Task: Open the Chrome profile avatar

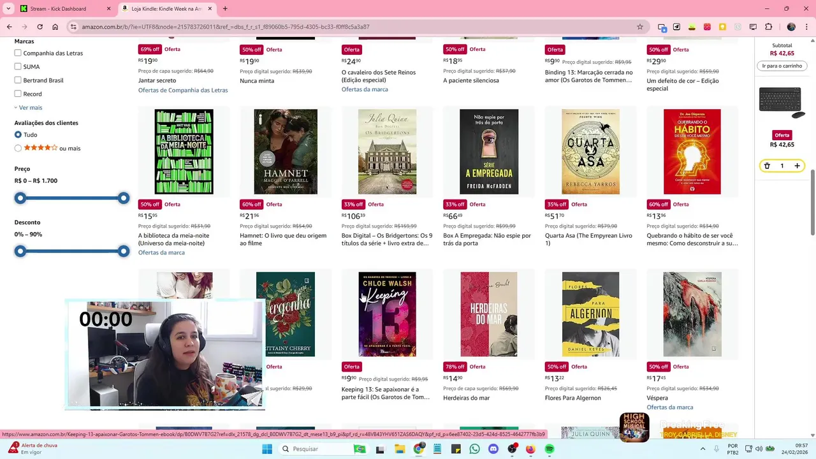Action: [791, 27]
